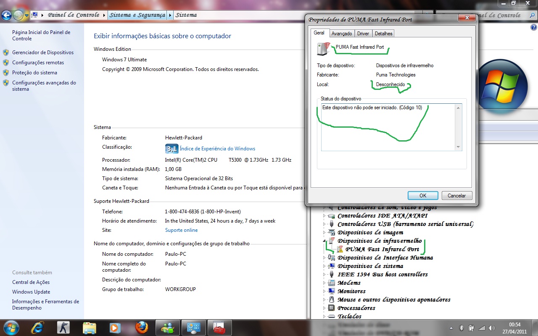Click the Sistema e Segurança breadcrumb
The height and width of the screenshot is (336, 538).
point(137,15)
